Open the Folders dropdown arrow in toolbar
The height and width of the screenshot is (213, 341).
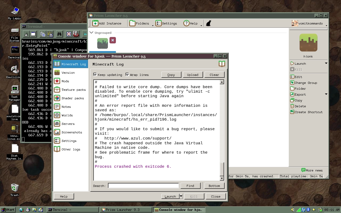(x=153, y=25)
